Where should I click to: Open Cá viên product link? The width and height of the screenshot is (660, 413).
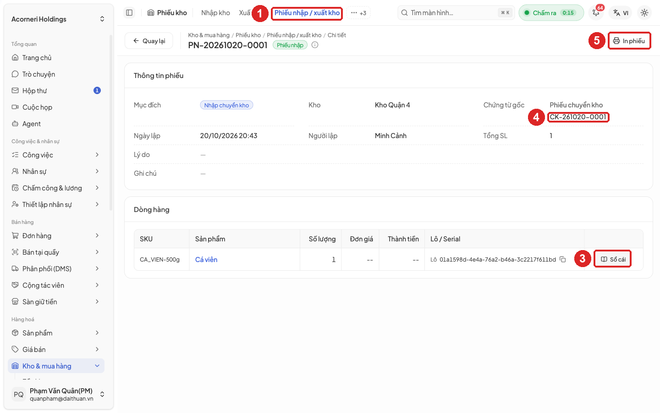pyautogui.click(x=206, y=260)
